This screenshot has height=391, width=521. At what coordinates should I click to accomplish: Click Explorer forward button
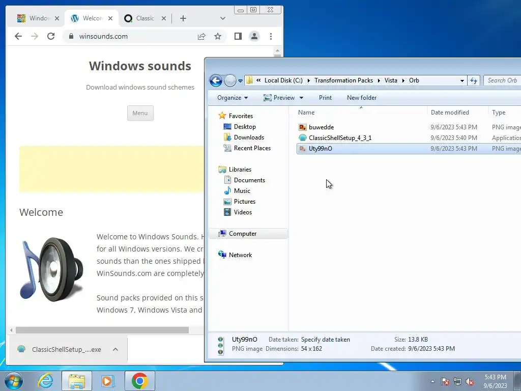230,80
